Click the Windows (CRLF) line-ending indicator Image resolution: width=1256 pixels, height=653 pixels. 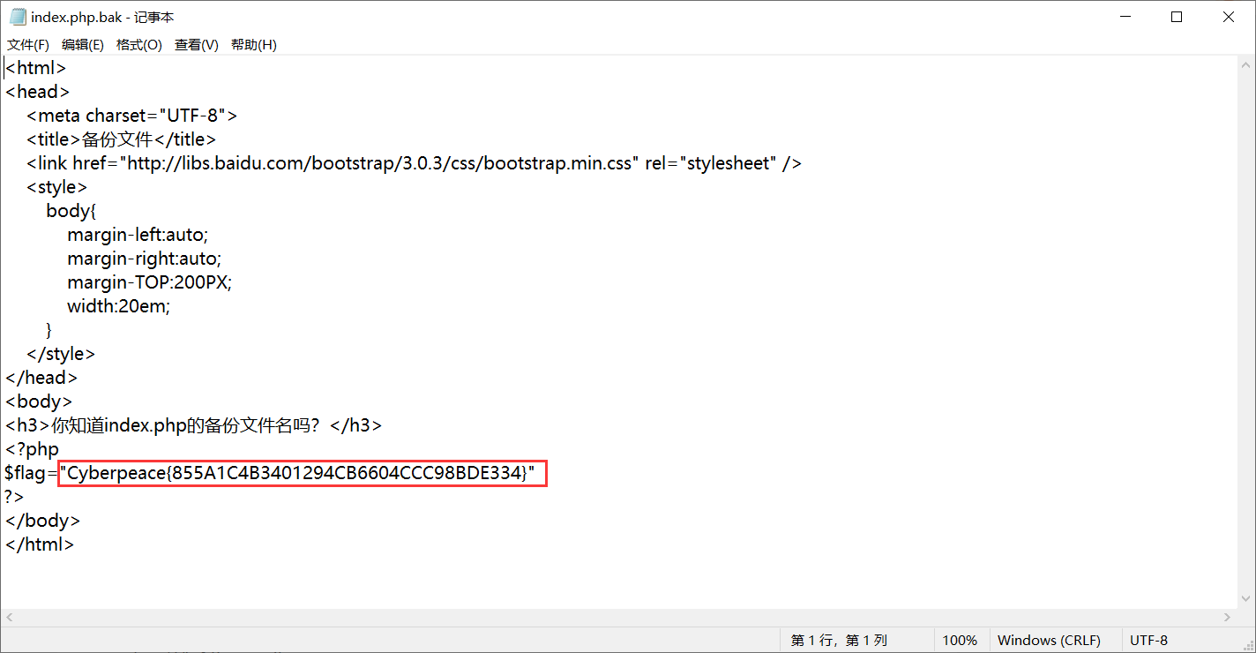click(1049, 640)
